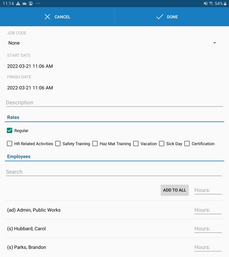Focus the employee Search field

pyautogui.click(x=113, y=172)
